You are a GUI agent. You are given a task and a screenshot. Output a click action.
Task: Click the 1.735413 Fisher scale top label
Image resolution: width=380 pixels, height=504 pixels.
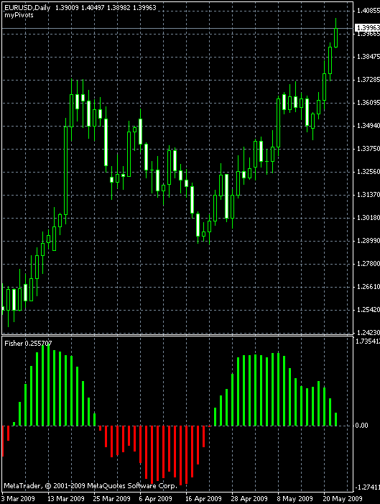point(368,342)
